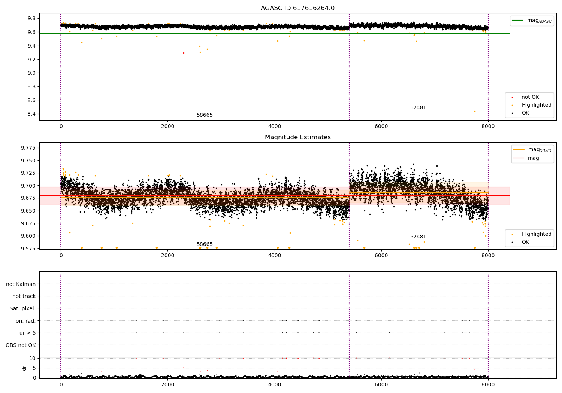Click the 6000 x-tick under the top plot
Image resolution: width=562 pixels, height=393 pixels.
click(x=381, y=127)
